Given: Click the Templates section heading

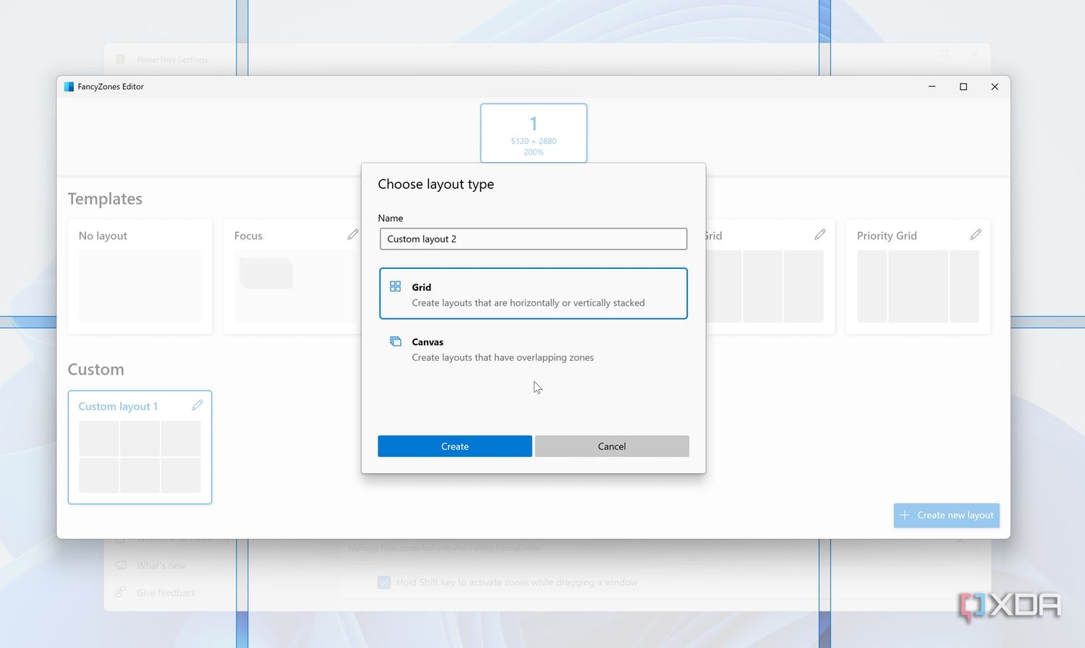Looking at the screenshot, I should 105,199.
